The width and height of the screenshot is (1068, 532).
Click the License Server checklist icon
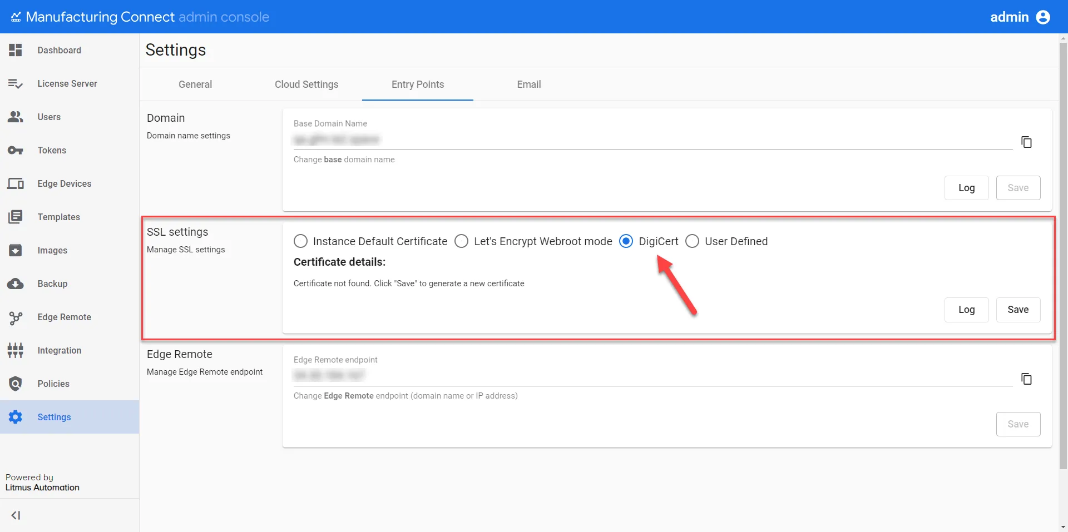pyautogui.click(x=16, y=83)
